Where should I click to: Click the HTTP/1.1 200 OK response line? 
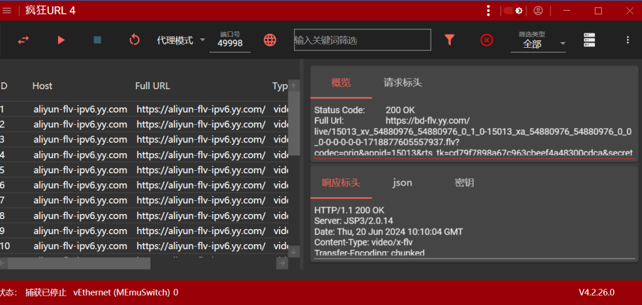pyautogui.click(x=349, y=210)
